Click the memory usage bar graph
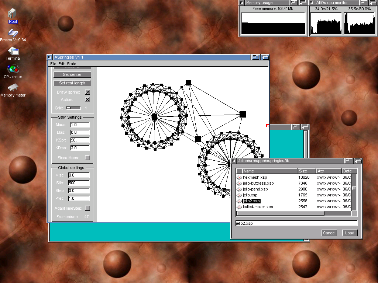Screen dimensions: 378x283 273,23
